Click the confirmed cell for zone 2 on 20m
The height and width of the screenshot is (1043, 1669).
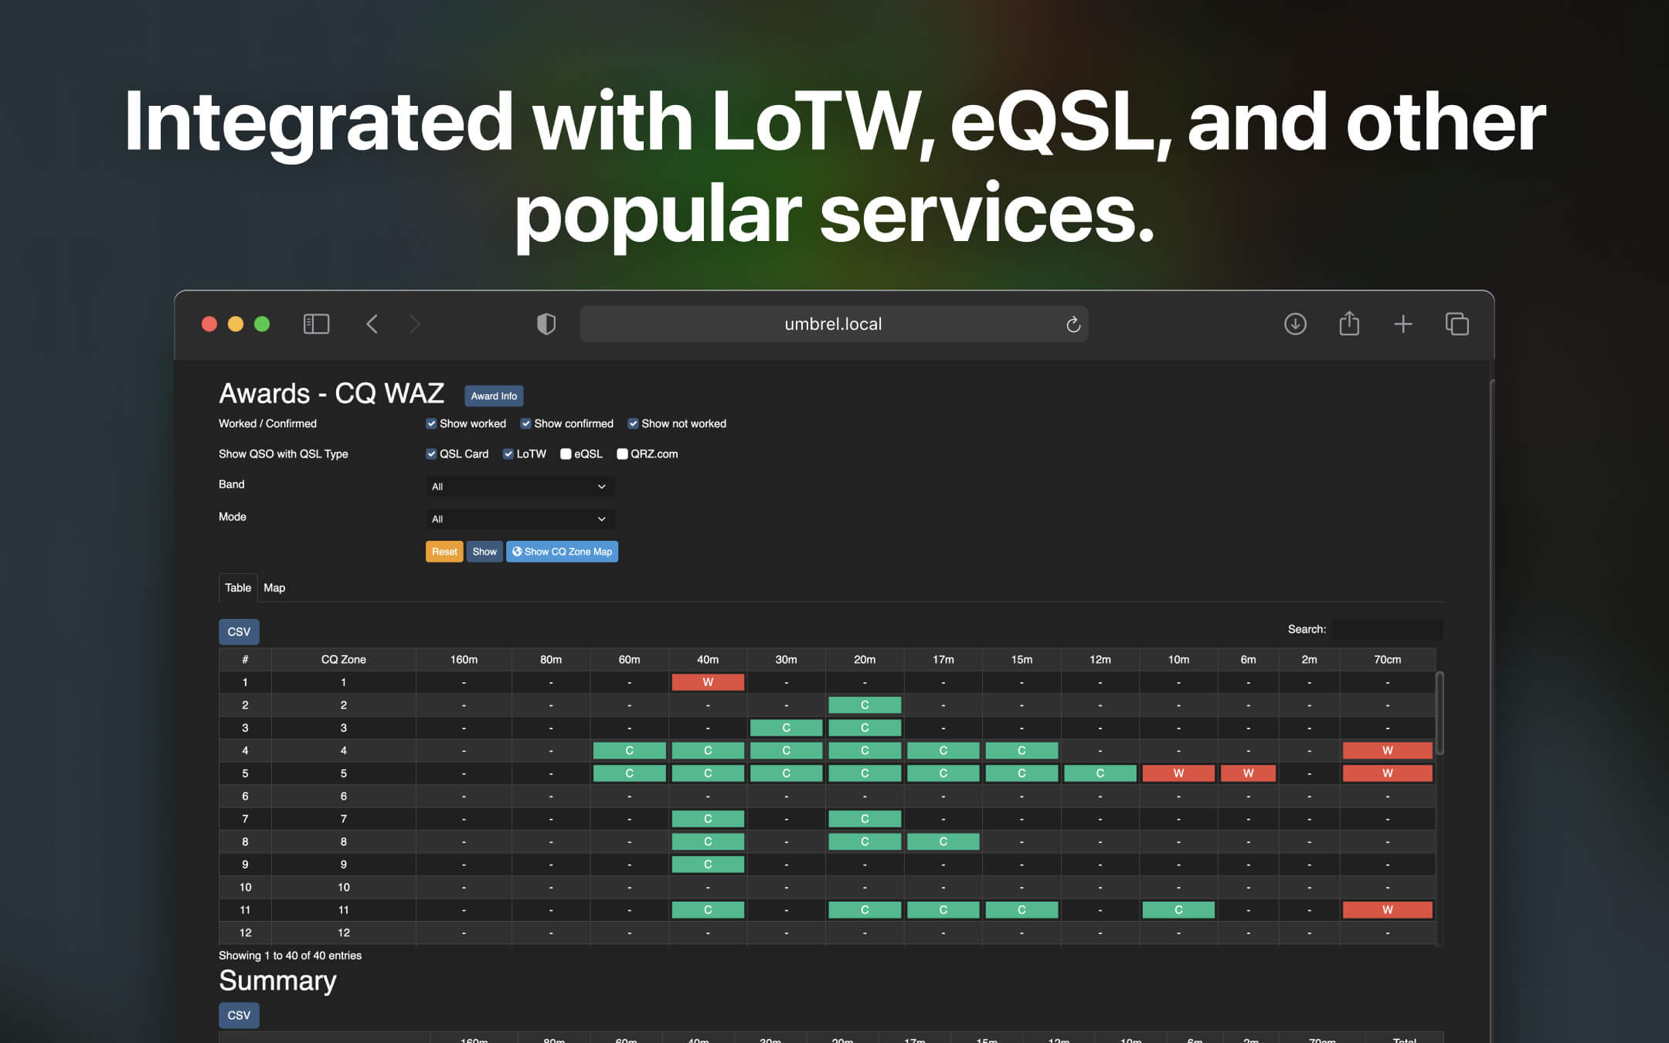[x=865, y=705]
